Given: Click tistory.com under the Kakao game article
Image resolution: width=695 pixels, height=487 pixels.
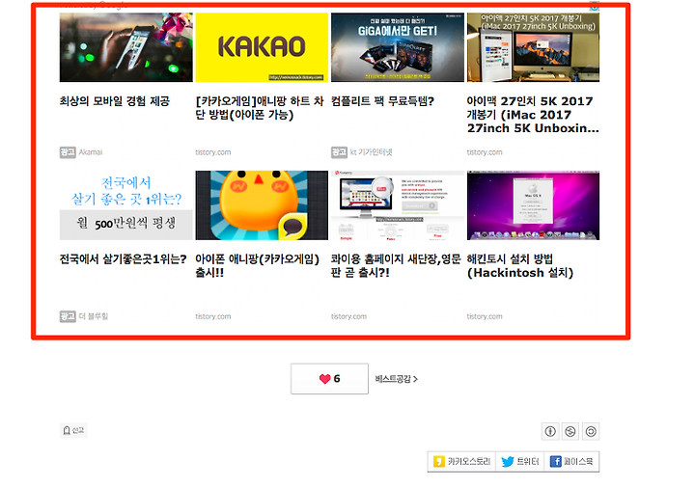Looking at the screenshot, I should 213,152.
